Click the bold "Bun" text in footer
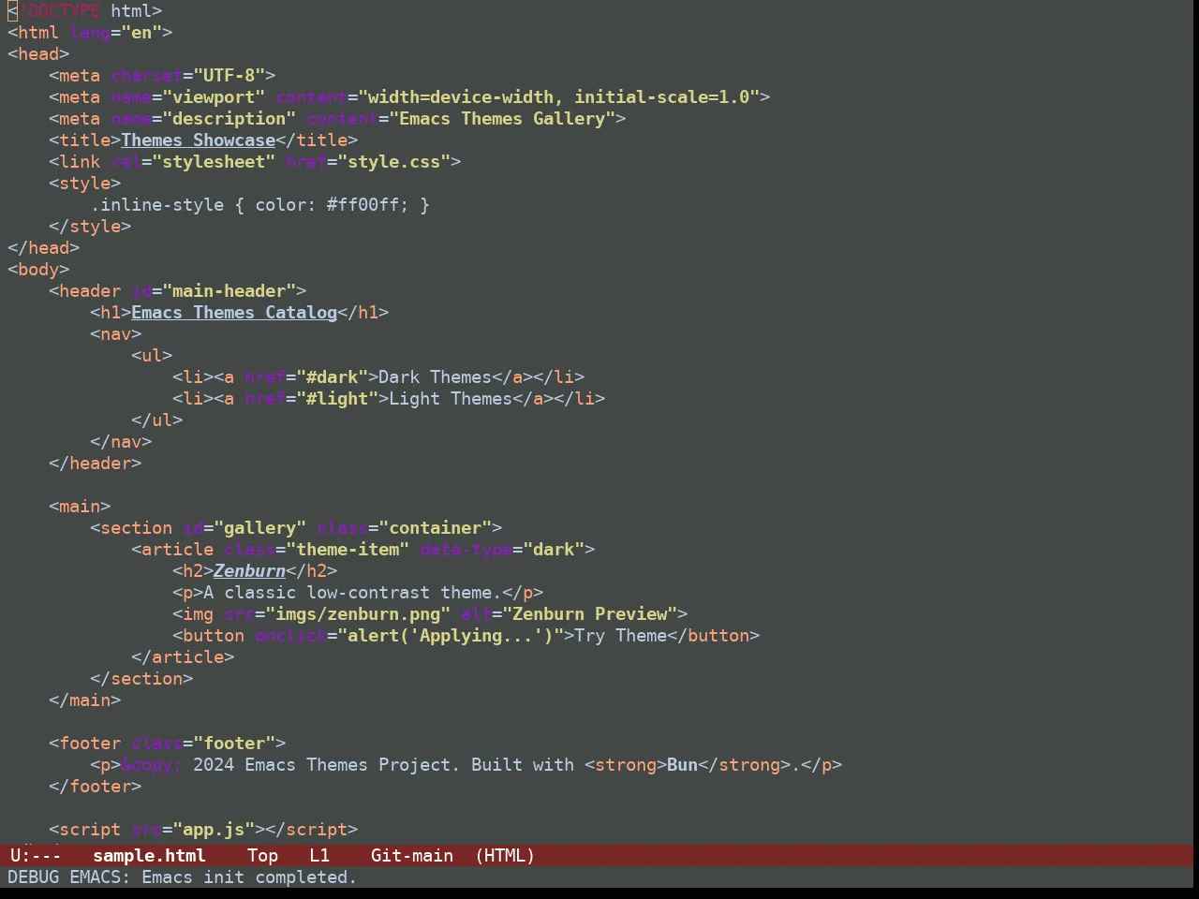 point(682,765)
